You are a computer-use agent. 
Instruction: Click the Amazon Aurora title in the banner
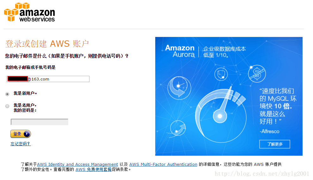pyautogui.click(x=180, y=51)
